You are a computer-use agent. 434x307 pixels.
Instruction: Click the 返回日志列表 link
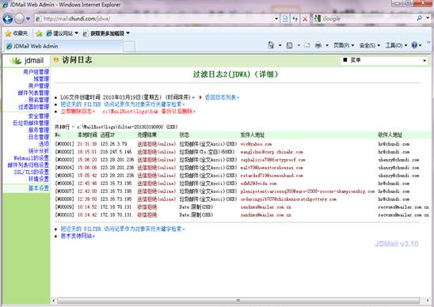point(221,97)
